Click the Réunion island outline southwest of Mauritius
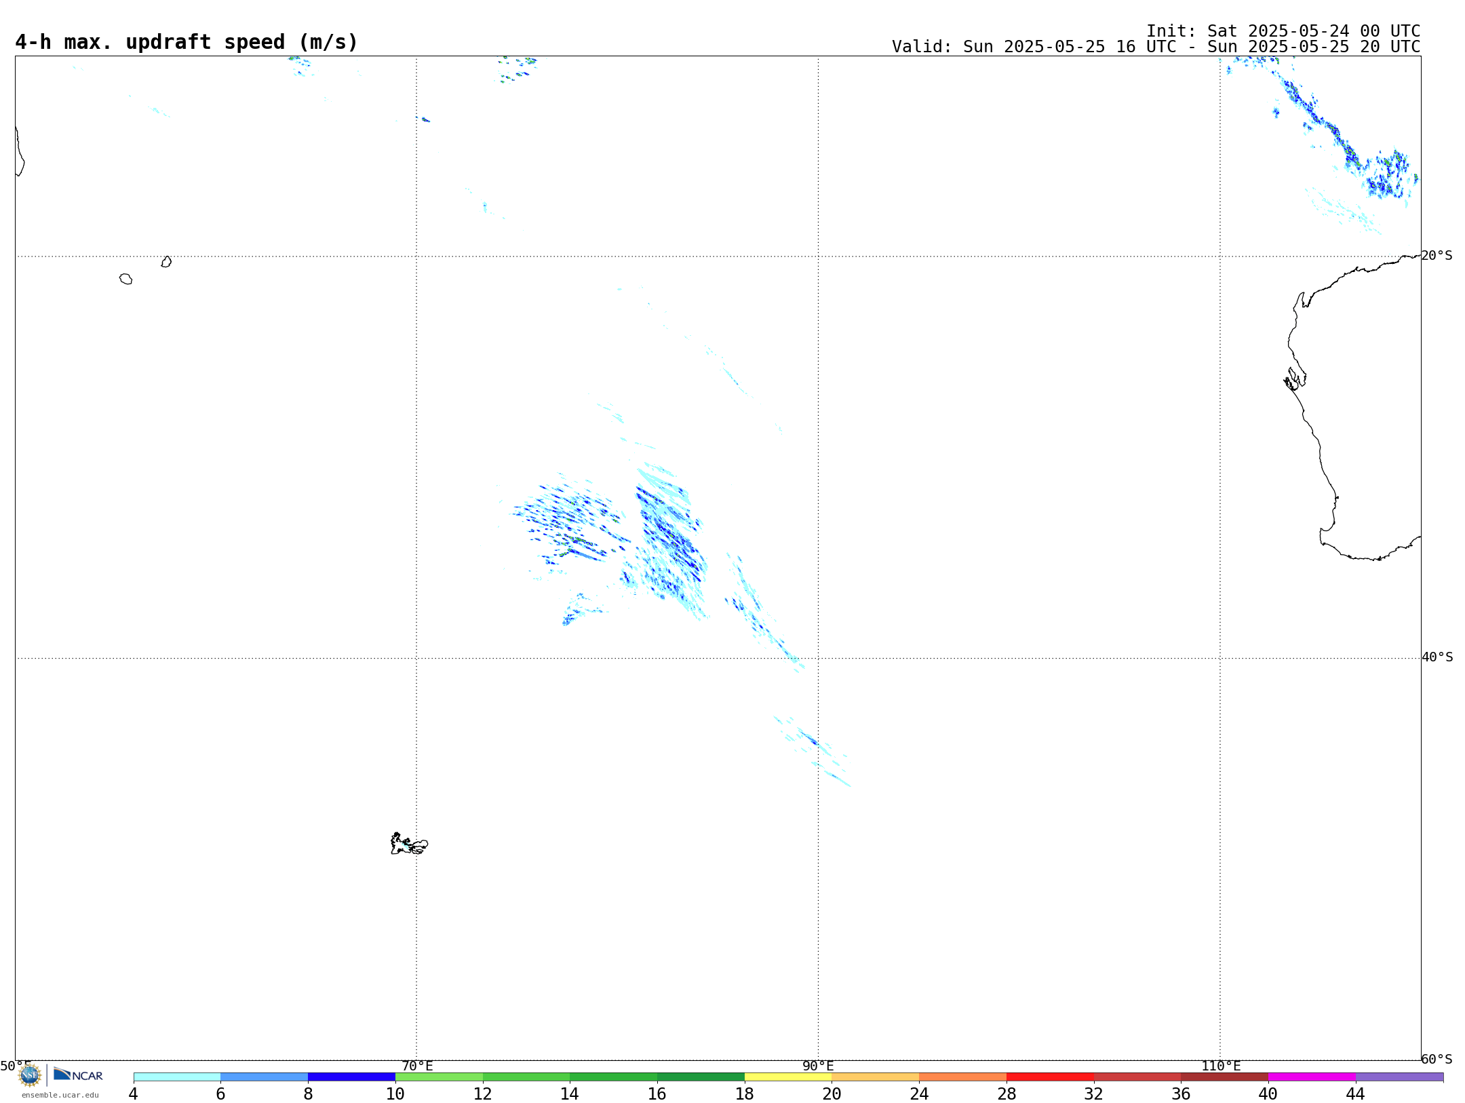 [x=125, y=279]
